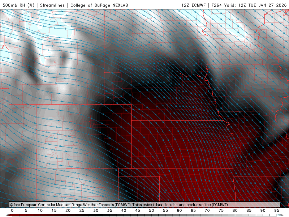Click "College of DuPage NEXLAB" header text

99,5
